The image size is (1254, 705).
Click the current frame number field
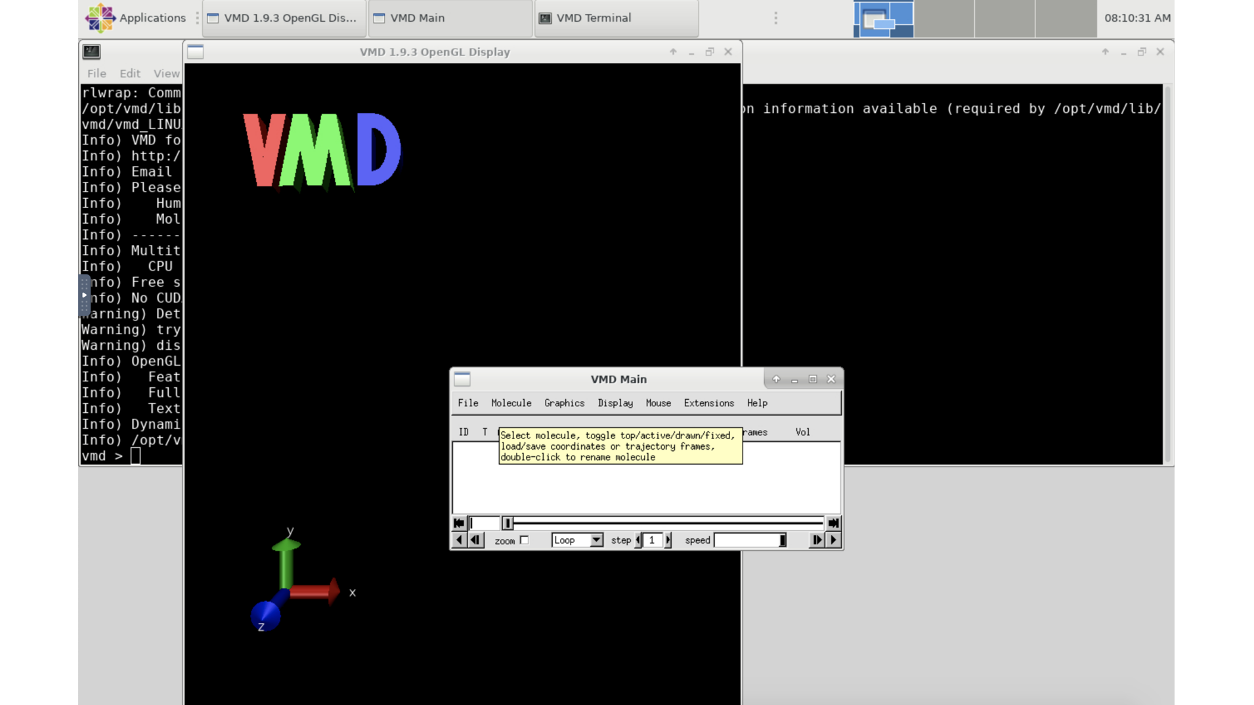[485, 523]
